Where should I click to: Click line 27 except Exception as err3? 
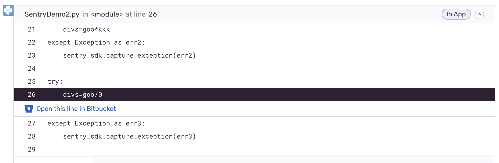pyautogui.click(x=96, y=123)
